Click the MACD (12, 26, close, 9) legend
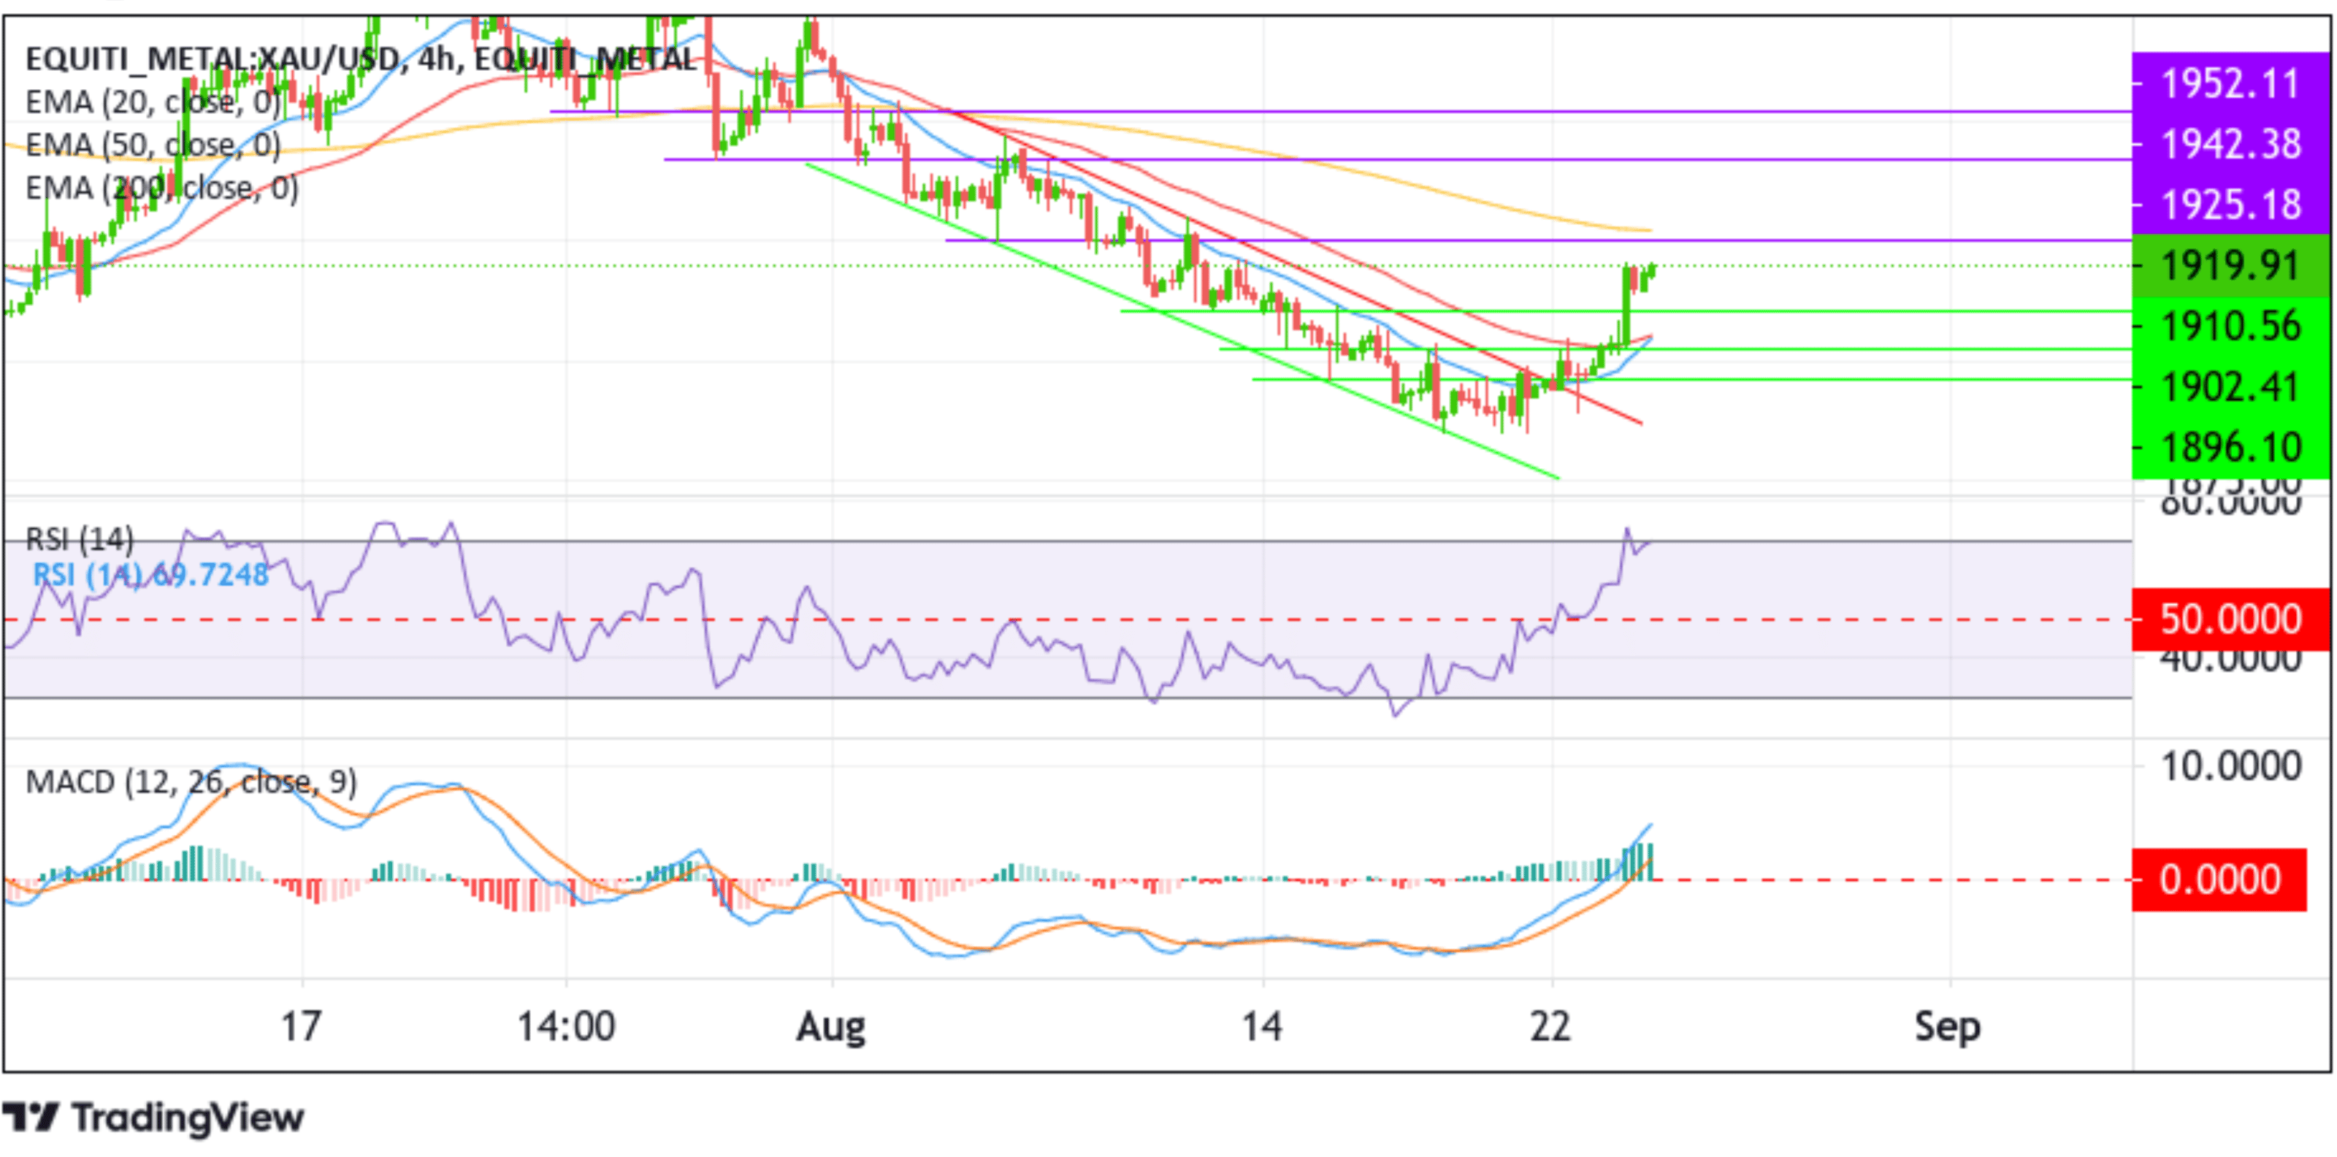The width and height of the screenshot is (2337, 1157). (x=191, y=782)
